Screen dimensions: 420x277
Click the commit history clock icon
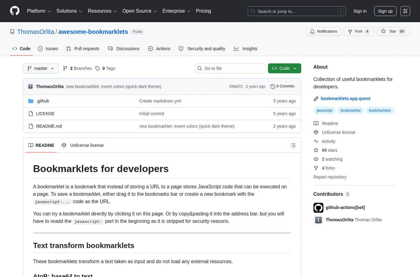tap(273, 87)
